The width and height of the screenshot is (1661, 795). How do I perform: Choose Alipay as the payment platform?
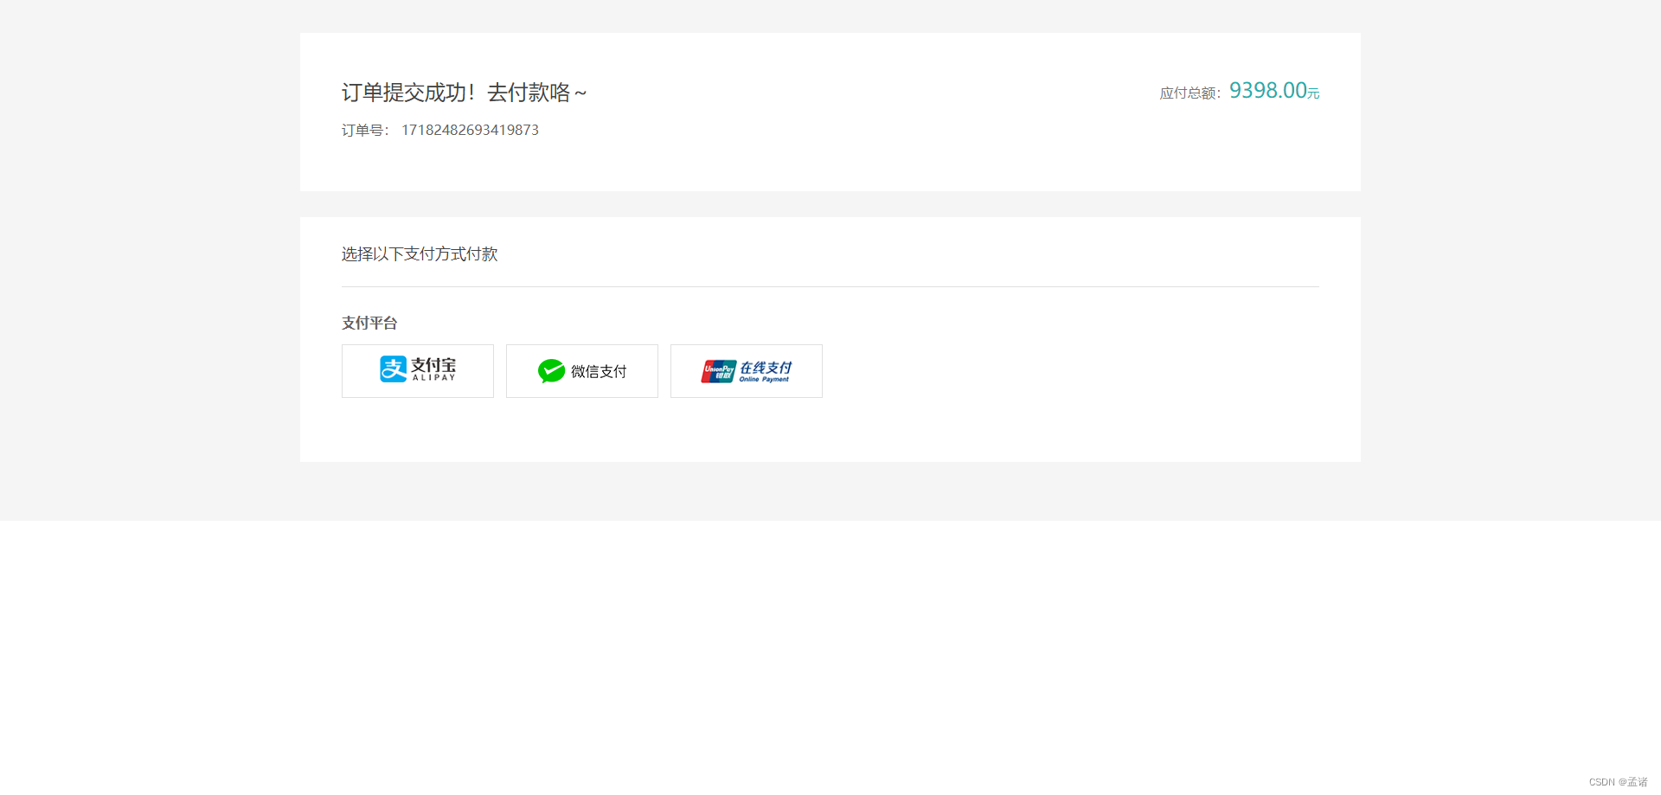tap(417, 371)
